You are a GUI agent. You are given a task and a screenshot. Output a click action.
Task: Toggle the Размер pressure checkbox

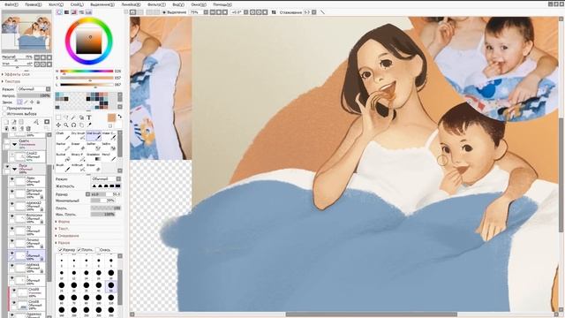(x=60, y=249)
